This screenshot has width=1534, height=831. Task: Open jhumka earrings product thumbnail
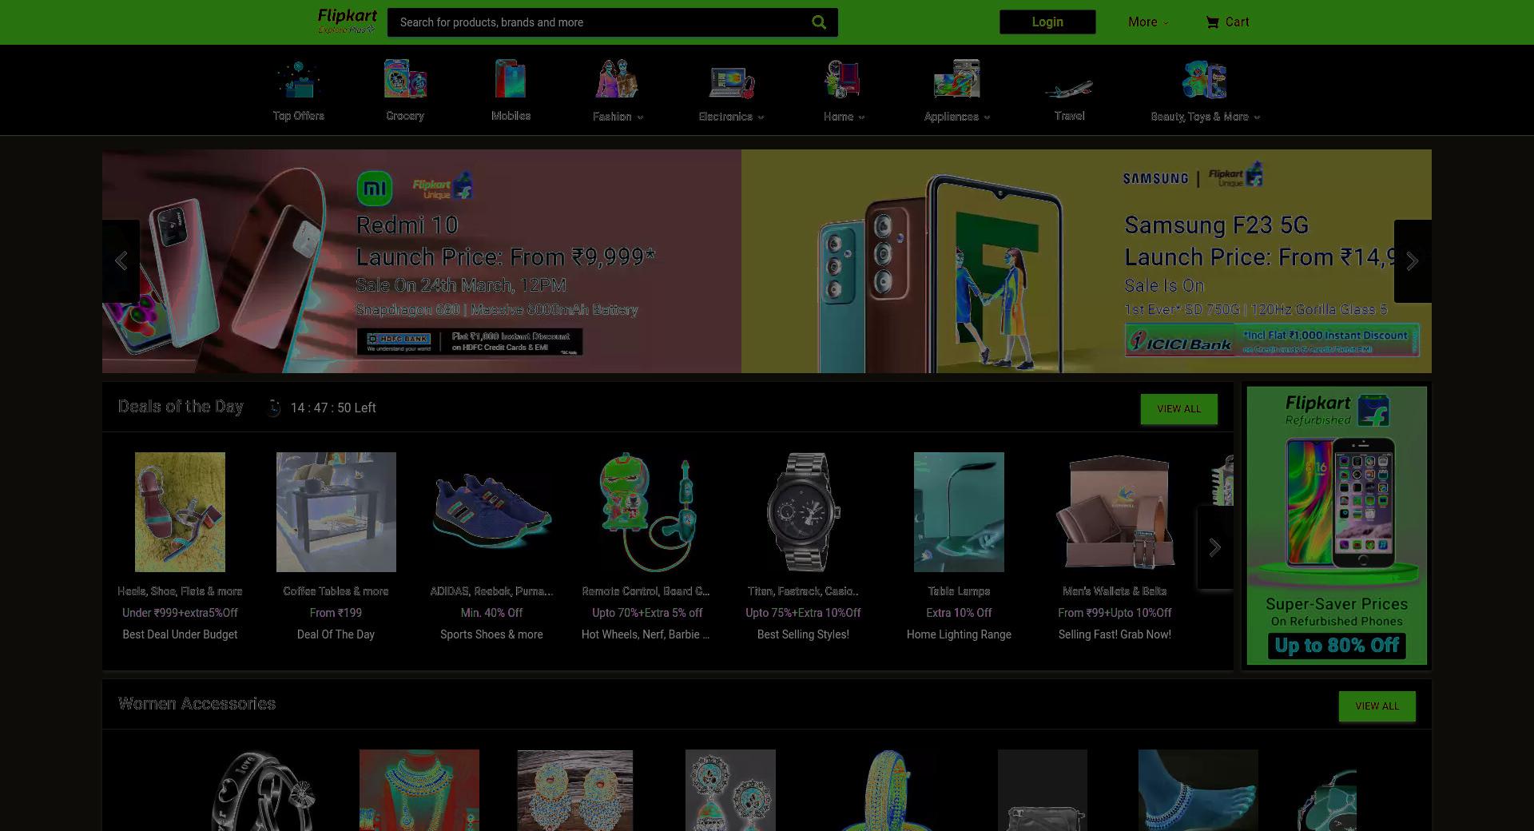730,790
